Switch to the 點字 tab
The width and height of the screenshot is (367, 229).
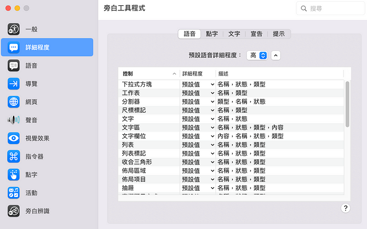212,34
